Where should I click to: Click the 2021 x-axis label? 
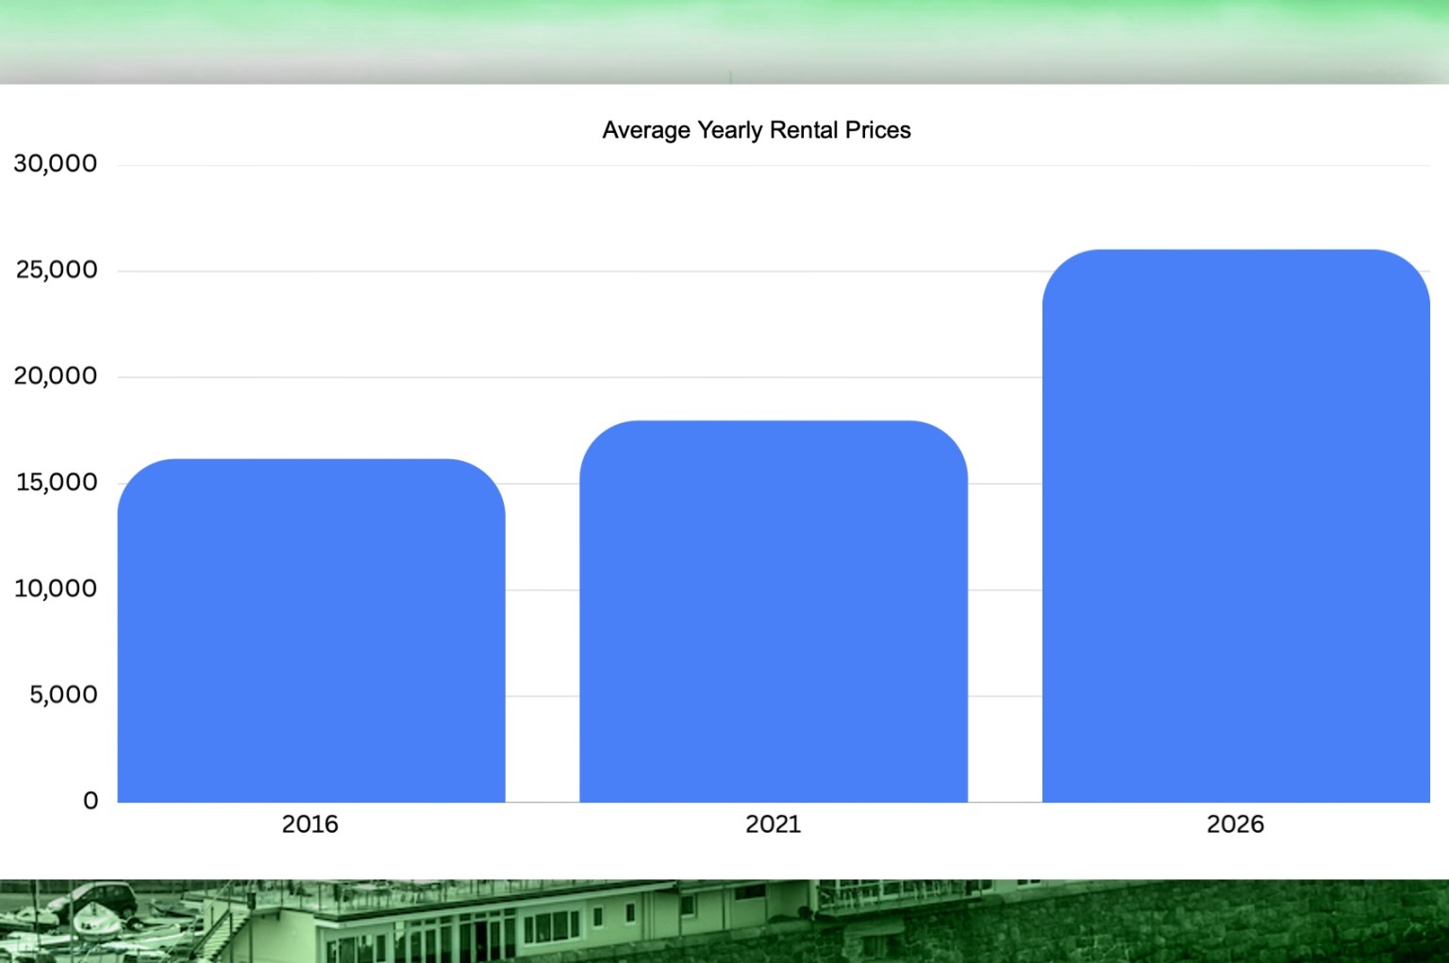[774, 824]
